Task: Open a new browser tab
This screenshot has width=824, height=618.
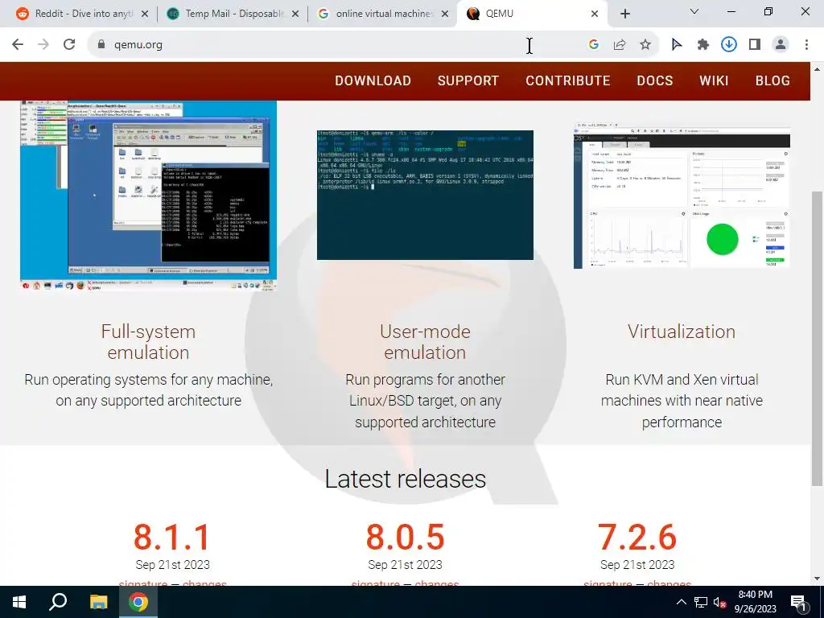Action: click(x=624, y=14)
